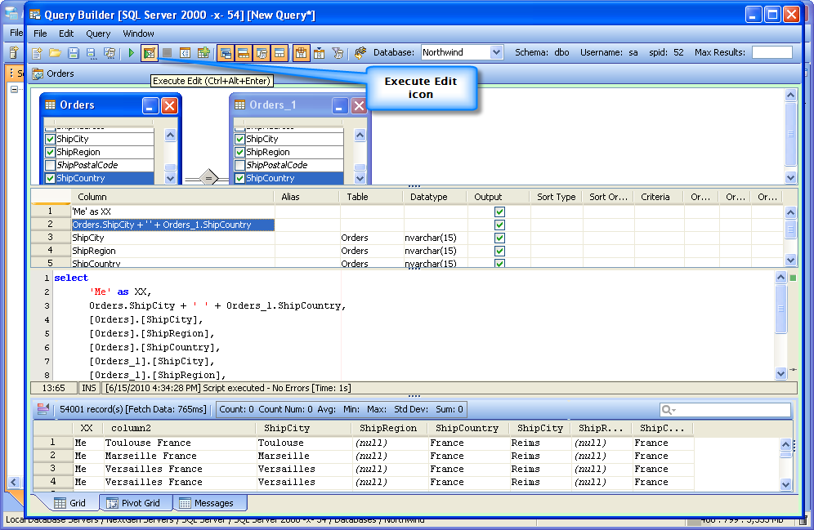Click the SQL editor vertical scrollbar thumb
This screenshot has height=530, width=814.
(x=780, y=309)
